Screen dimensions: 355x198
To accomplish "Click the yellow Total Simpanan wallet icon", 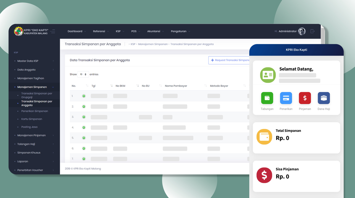I will (x=264, y=137).
